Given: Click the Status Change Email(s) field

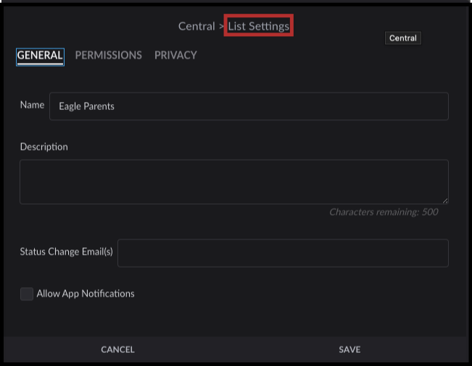Looking at the screenshot, I should [283, 253].
